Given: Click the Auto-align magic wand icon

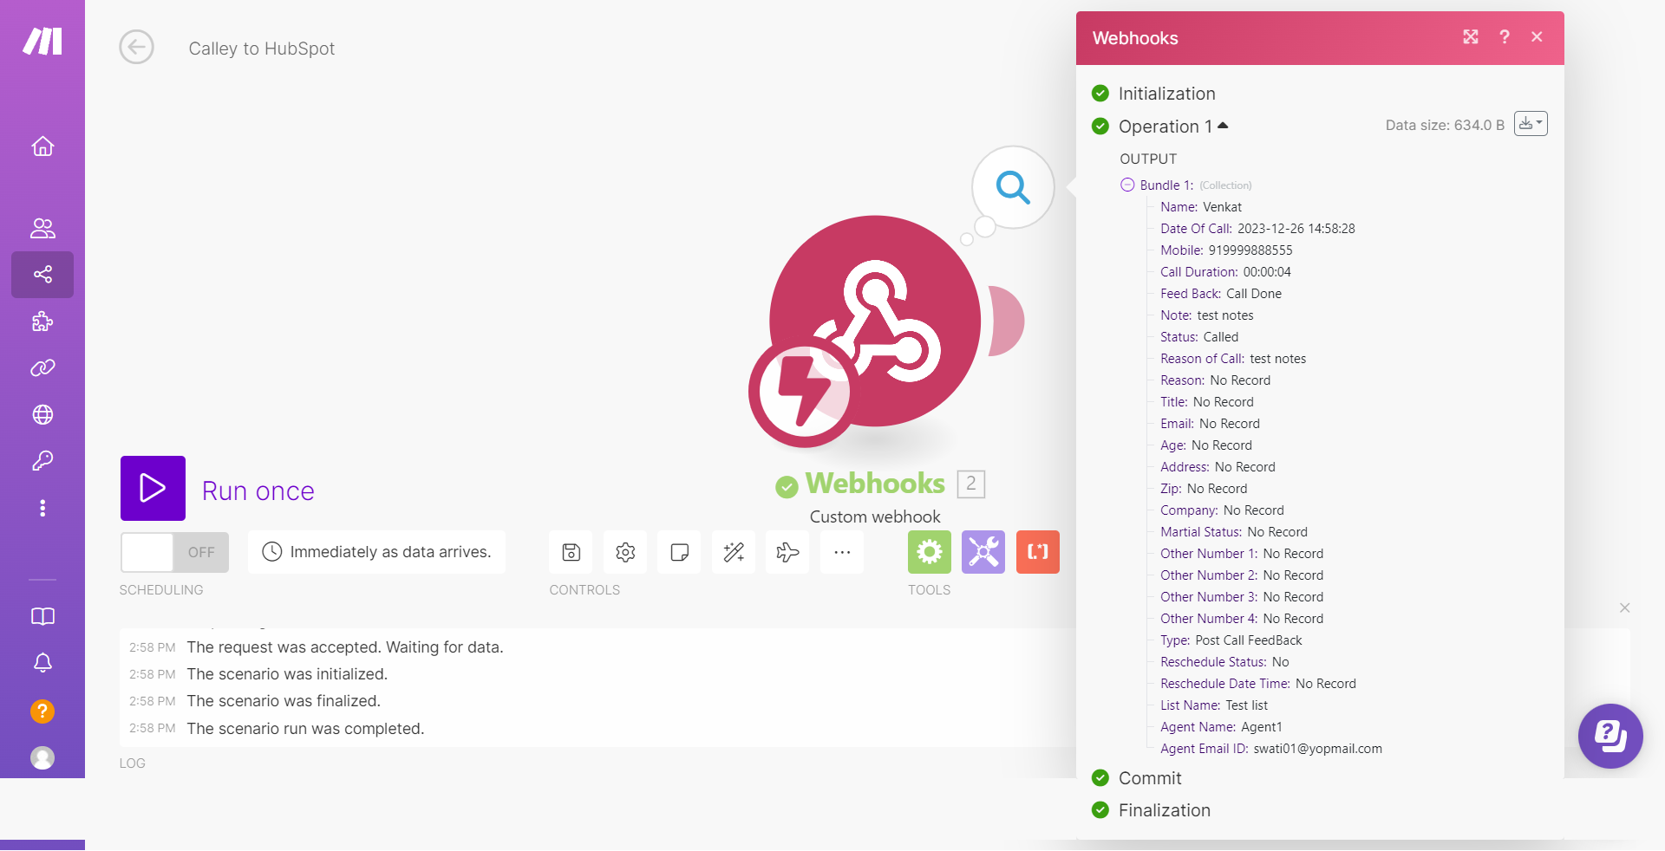Looking at the screenshot, I should coord(734,552).
